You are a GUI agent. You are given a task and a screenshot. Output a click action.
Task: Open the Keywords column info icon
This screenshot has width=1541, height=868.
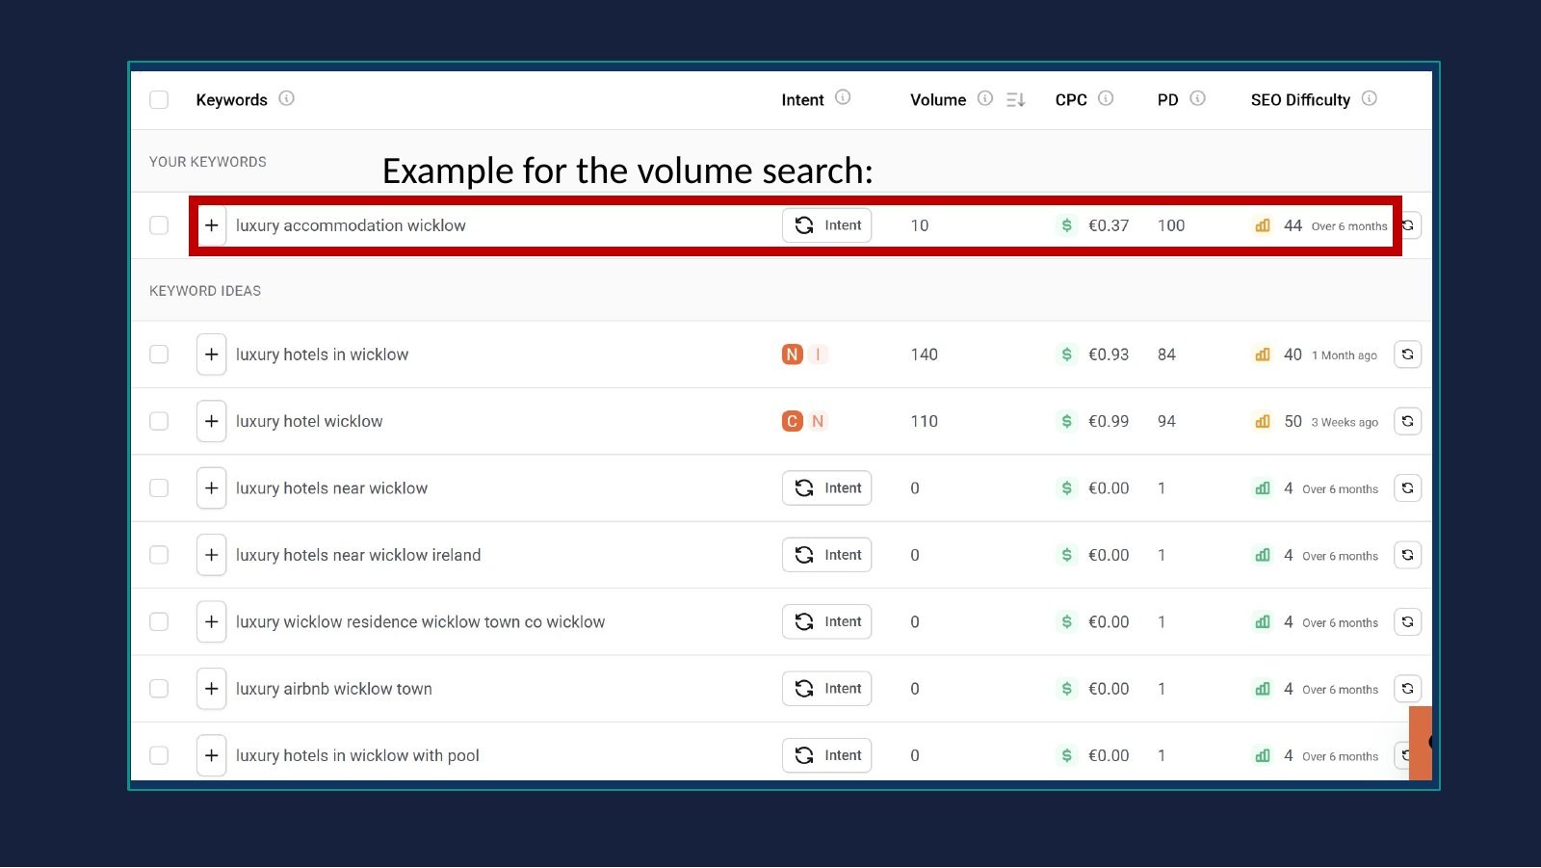point(286,98)
